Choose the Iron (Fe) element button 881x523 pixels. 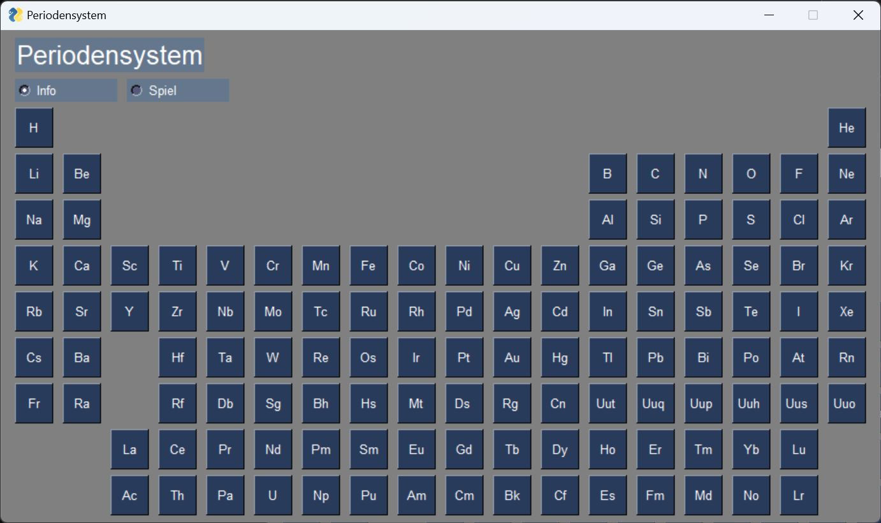[368, 265]
